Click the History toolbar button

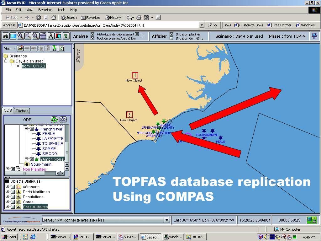point(113,18)
